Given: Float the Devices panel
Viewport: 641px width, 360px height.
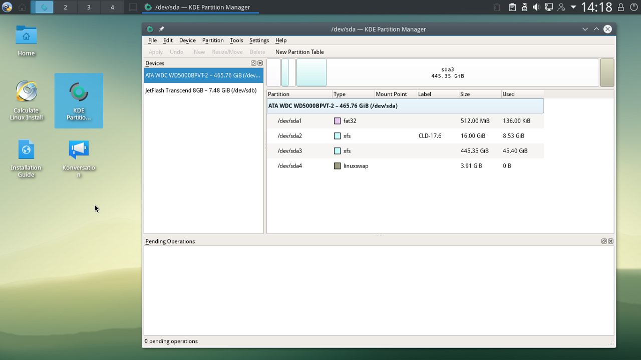Looking at the screenshot, I should click(253, 63).
